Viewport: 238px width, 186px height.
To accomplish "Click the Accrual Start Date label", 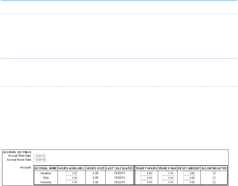I will (x=20, y=156).
